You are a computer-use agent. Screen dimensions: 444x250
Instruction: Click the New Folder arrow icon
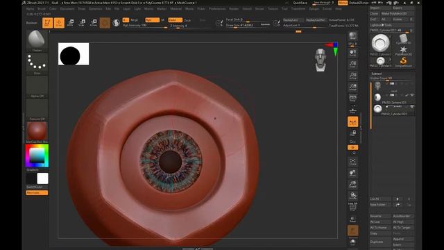click(x=398, y=205)
